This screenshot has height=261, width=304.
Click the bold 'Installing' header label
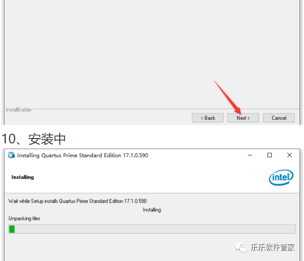point(22,177)
